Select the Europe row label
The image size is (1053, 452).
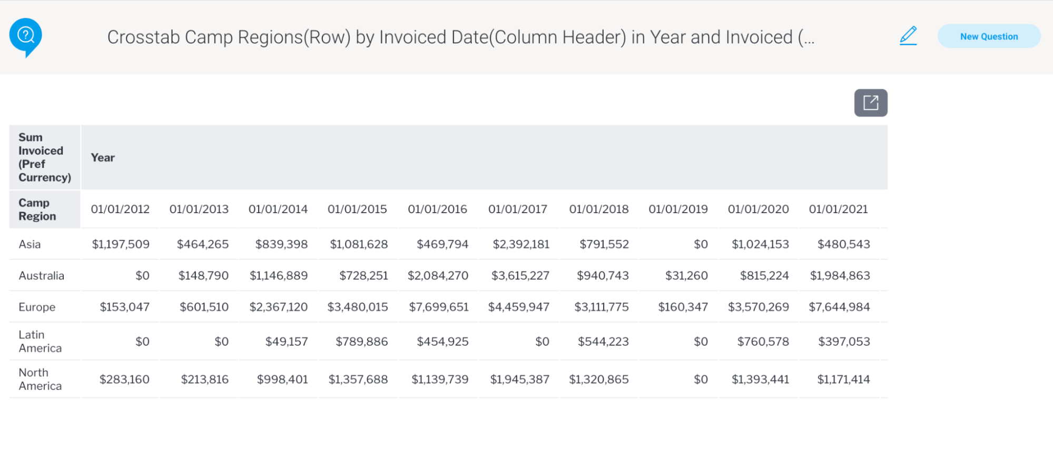tap(37, 307)
